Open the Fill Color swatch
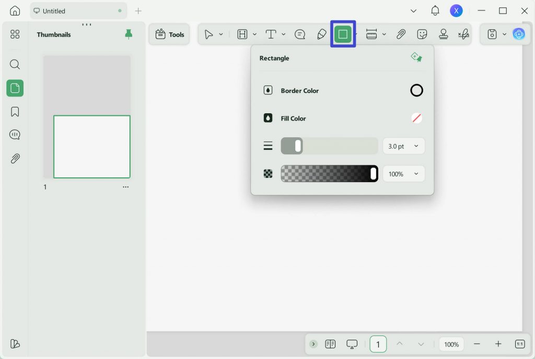 416,118
